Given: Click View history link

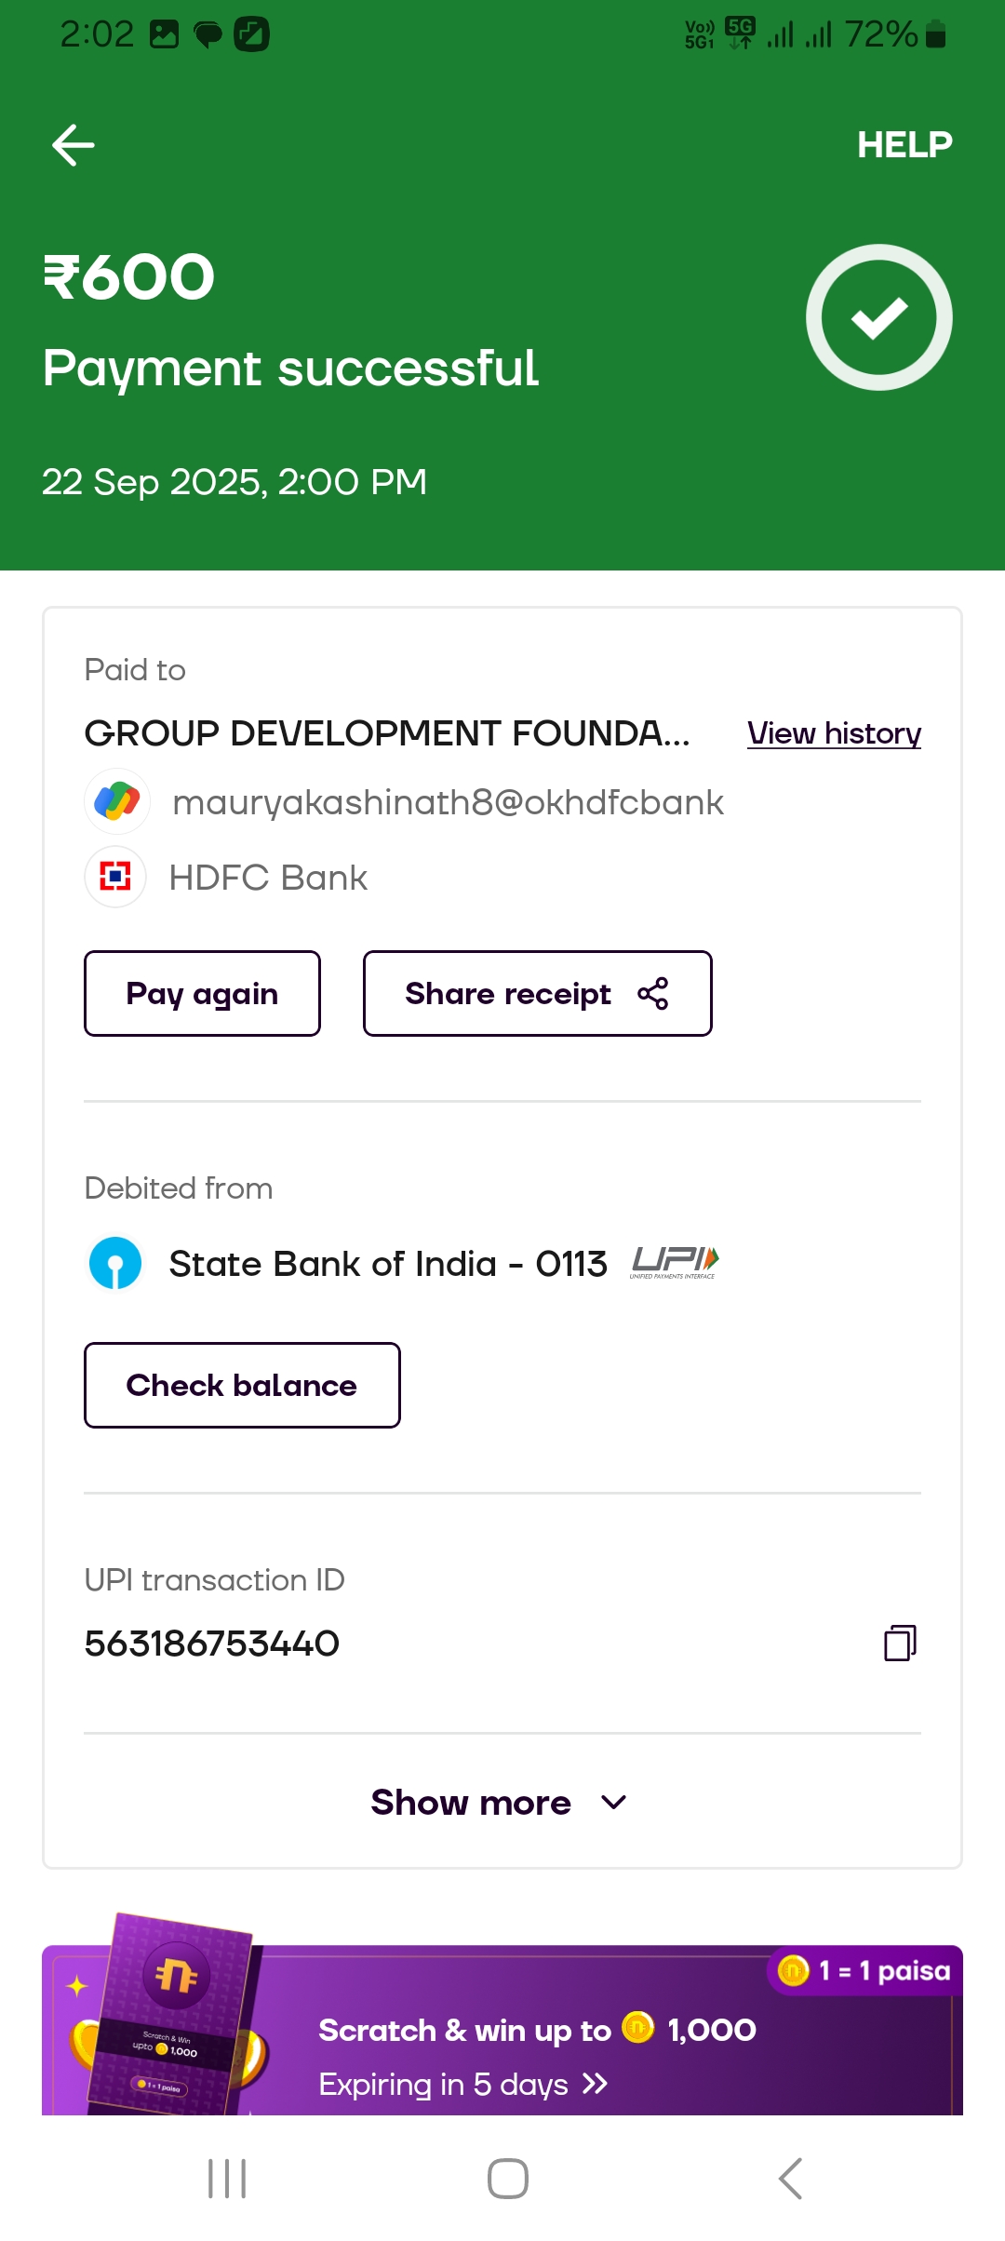Looking at the screenshot, I should pyautogui.click(x=834, y=733).
